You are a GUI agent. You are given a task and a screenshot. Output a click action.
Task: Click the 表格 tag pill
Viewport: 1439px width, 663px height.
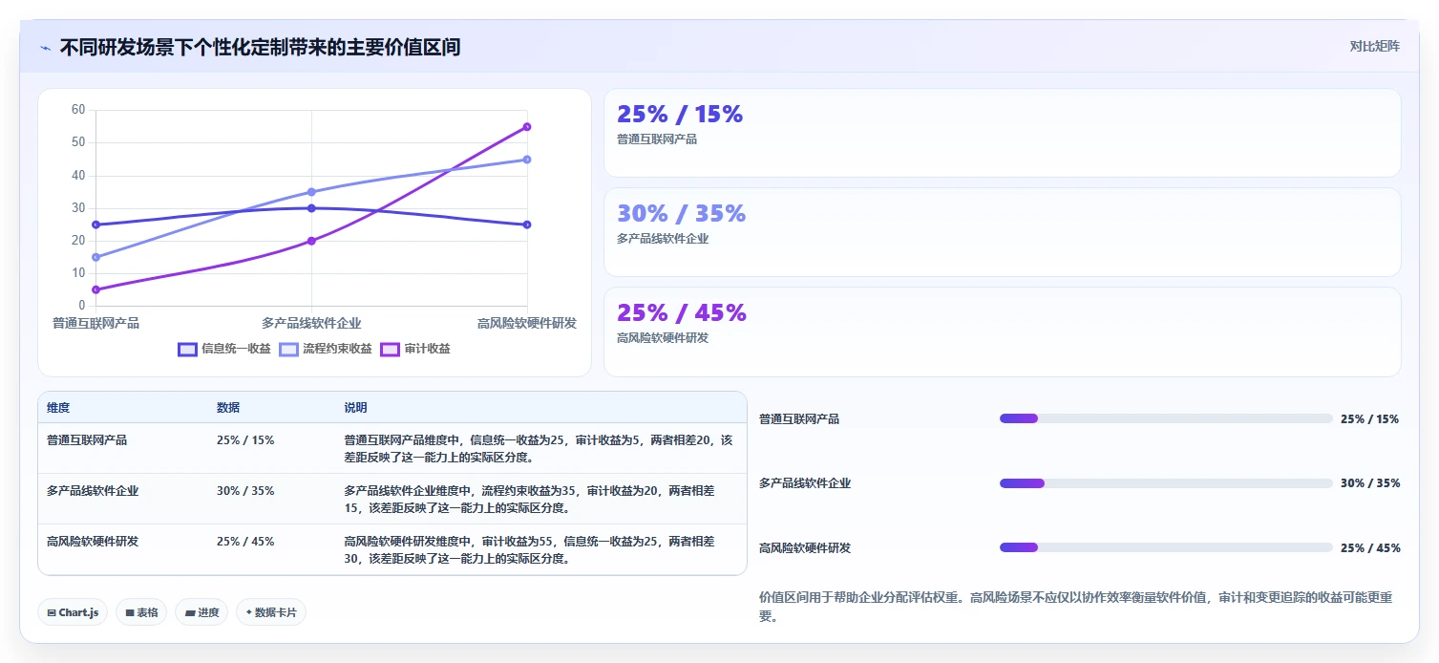coord(141,612)
